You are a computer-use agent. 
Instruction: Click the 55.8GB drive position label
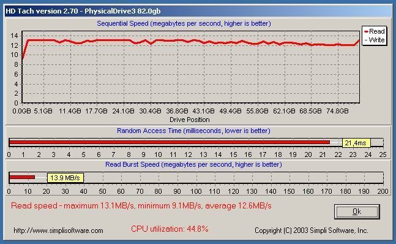257,111
